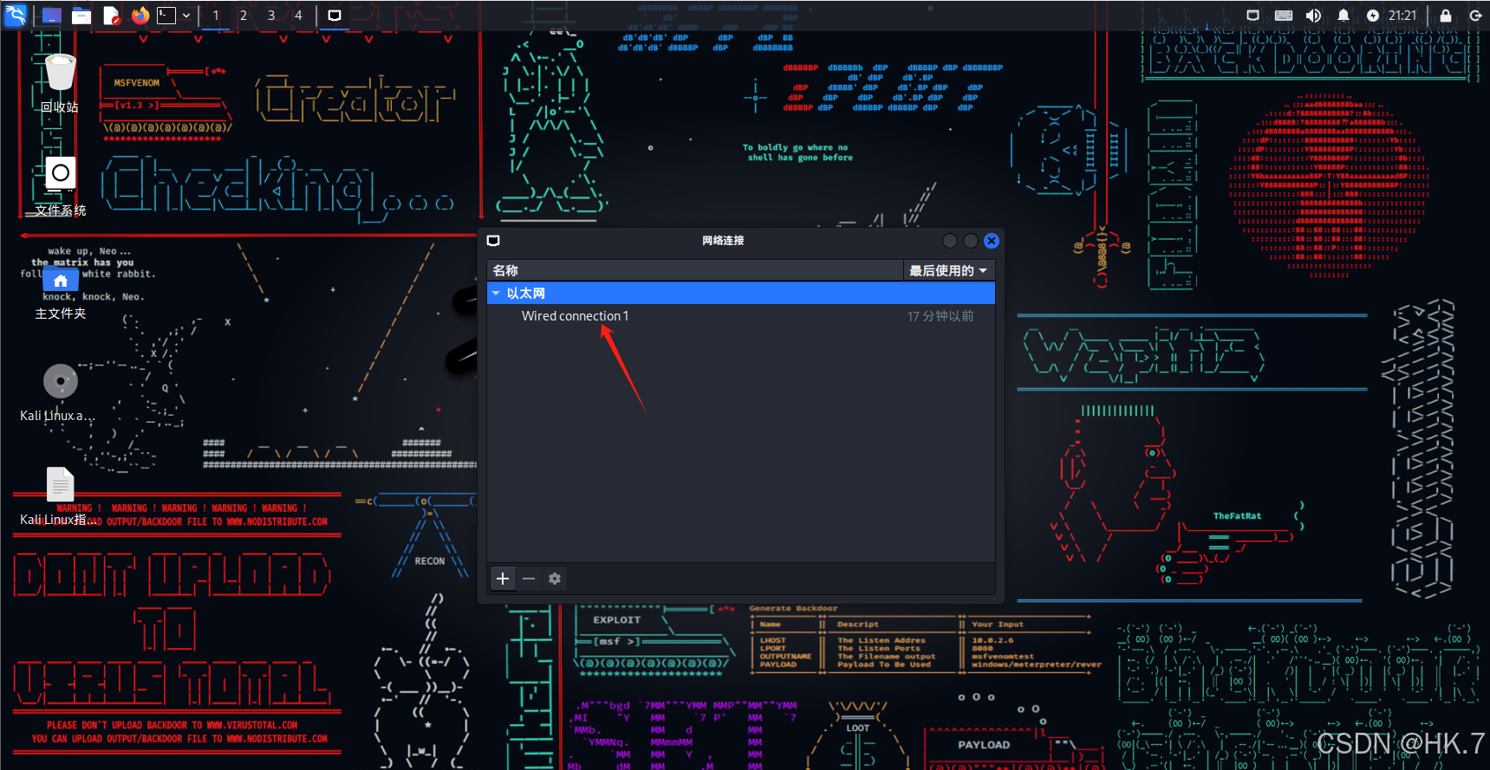Click the log out panel icon
The image size is (1490, 770).
[x=1475, y=16]
